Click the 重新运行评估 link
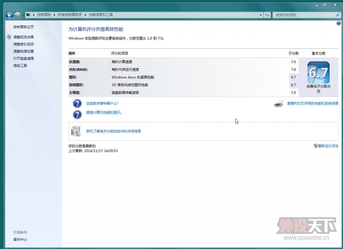Screen dimensions: 343x249 point(328,146)
